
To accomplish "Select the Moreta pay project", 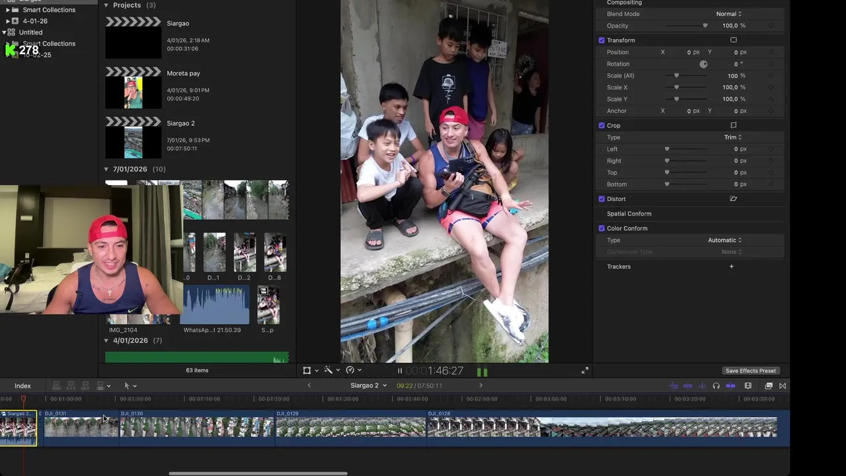I will point(134,88).
